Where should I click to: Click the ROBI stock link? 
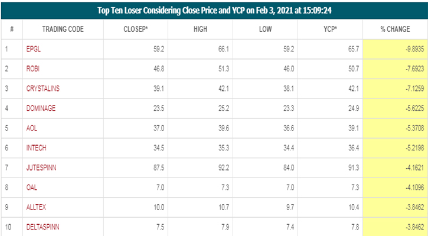click(x=32, y=69)
